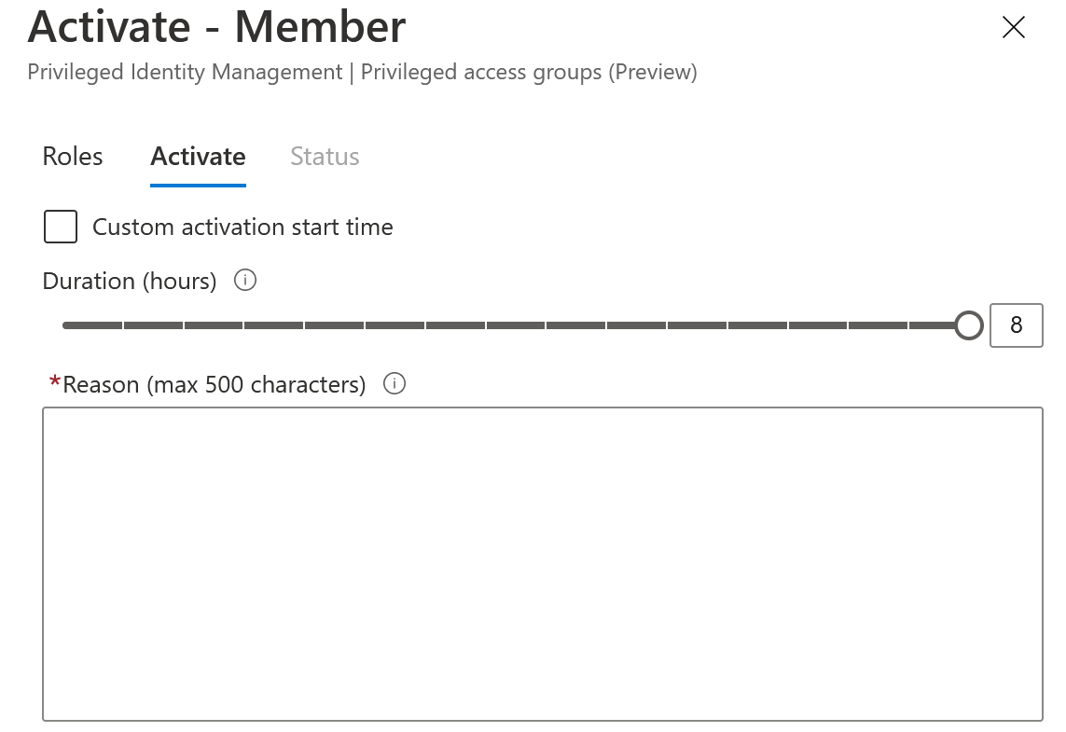
Task: Click the middle of the duration slider track
Action: [516, 325]
